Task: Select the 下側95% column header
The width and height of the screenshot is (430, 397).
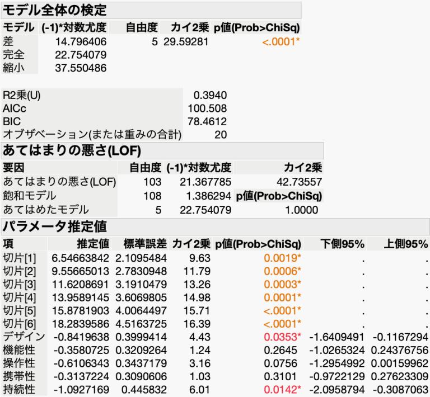Action: 342,244
